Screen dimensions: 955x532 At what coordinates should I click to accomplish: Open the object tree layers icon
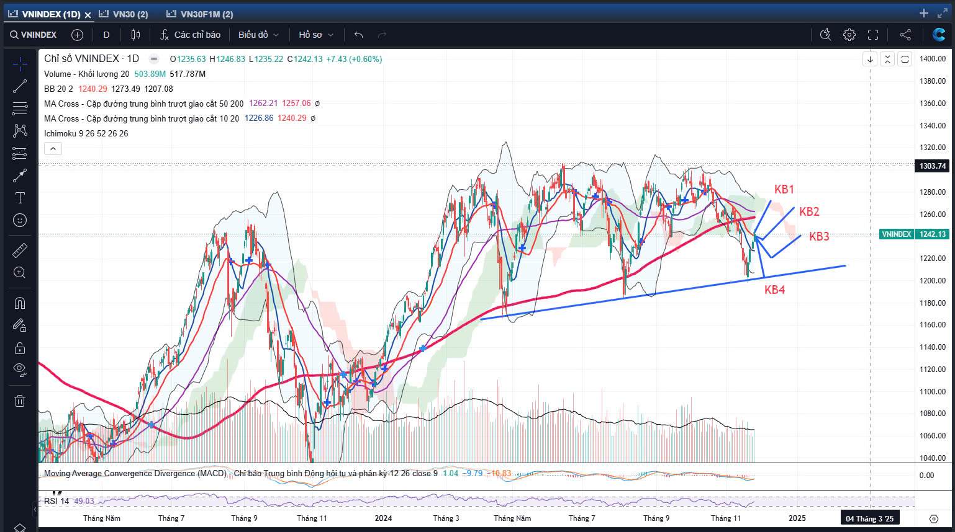point(20,528)
